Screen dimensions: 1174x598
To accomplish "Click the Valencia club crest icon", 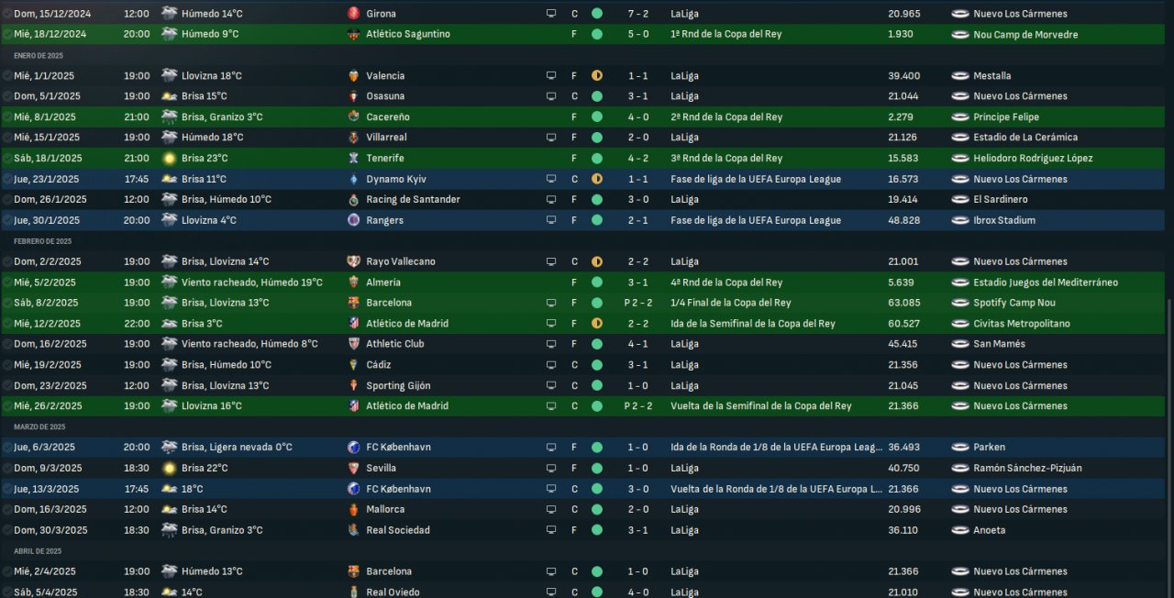I will 354,76.
